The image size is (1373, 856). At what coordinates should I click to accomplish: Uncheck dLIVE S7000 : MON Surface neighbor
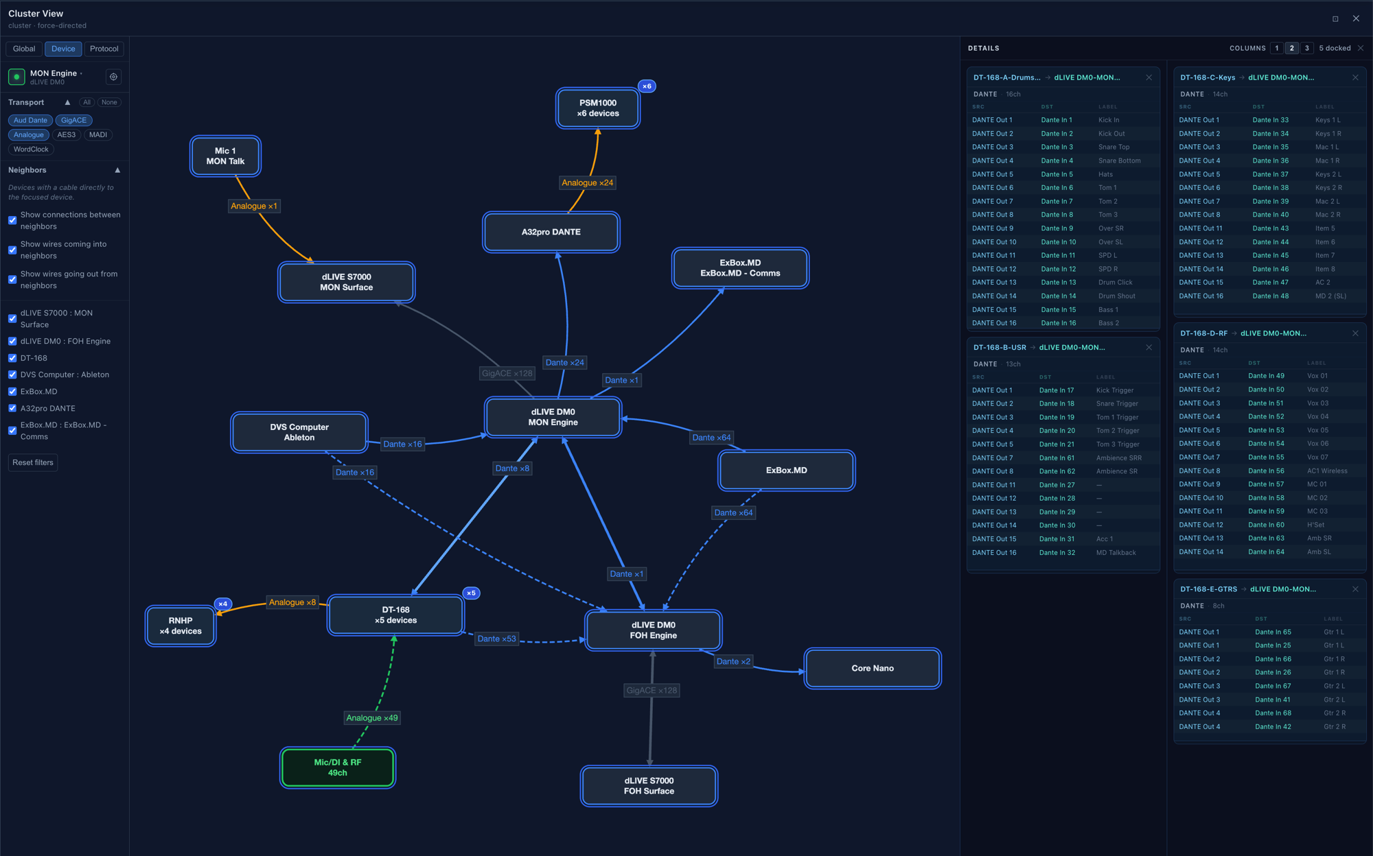(12, 319)
